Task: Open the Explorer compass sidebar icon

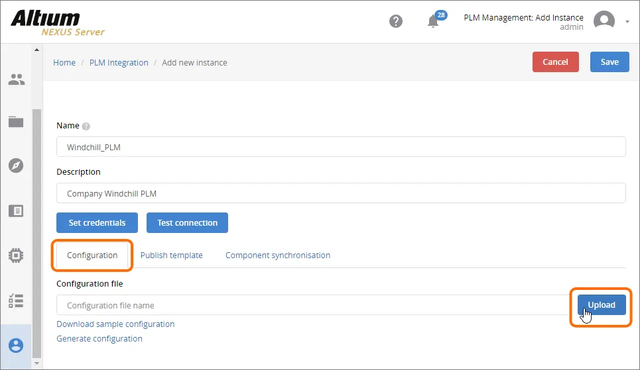Action: (x=16, y=165)
